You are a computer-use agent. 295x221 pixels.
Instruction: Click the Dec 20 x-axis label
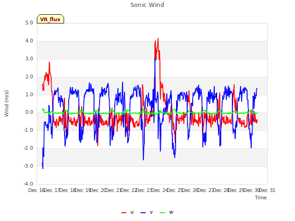coord(98,190)
